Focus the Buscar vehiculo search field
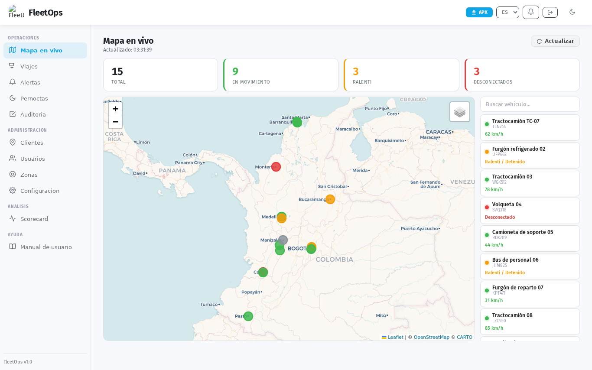This screenshot has height=370, width=592. pos(530,104)
